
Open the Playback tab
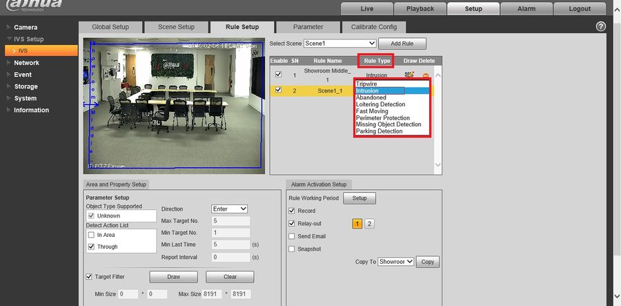pyautogui.click(x=420, y=9)
